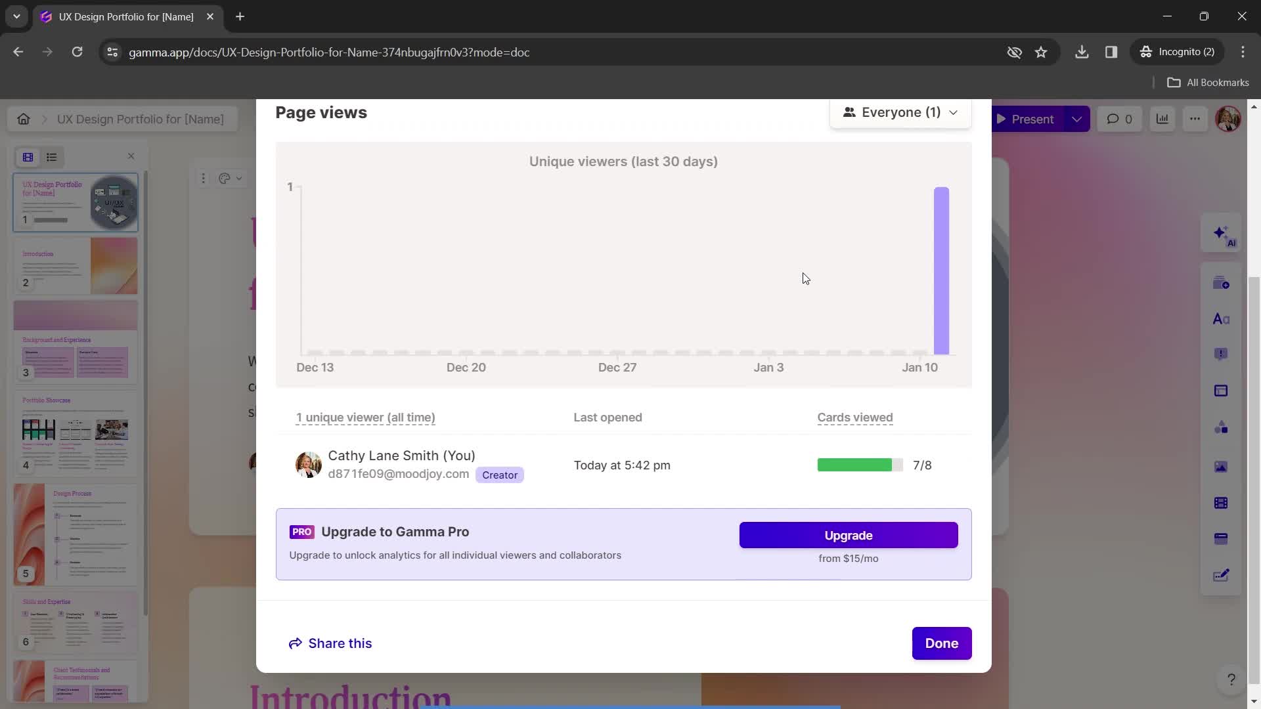Select the UX Design Portfolio browser tab
Image resolution: width=1261 pixels, height=709 pixels.
[125, 16]
